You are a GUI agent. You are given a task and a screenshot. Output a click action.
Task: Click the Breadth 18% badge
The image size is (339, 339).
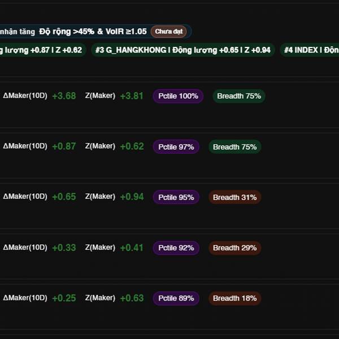pos(235,298)
